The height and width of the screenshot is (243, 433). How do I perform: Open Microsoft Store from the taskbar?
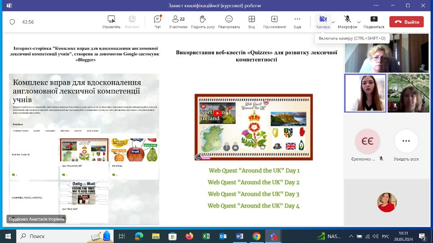172,236
